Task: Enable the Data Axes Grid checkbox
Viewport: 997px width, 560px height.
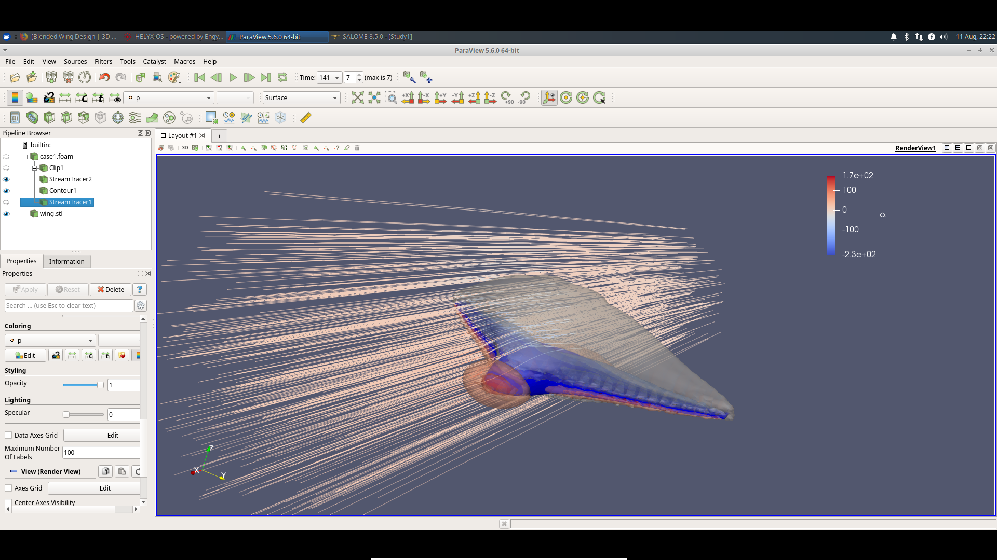Action: tap(8, 436)
